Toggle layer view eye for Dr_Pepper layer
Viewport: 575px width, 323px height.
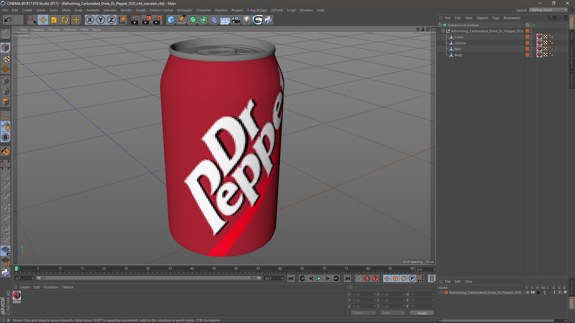[x=533, y=292]
